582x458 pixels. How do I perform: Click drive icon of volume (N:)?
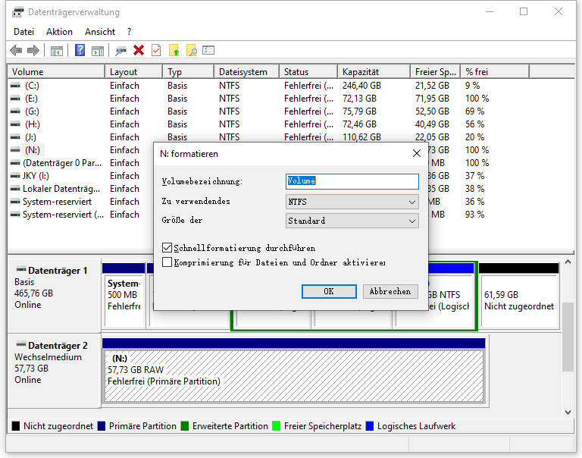click(x=15, y=149)
